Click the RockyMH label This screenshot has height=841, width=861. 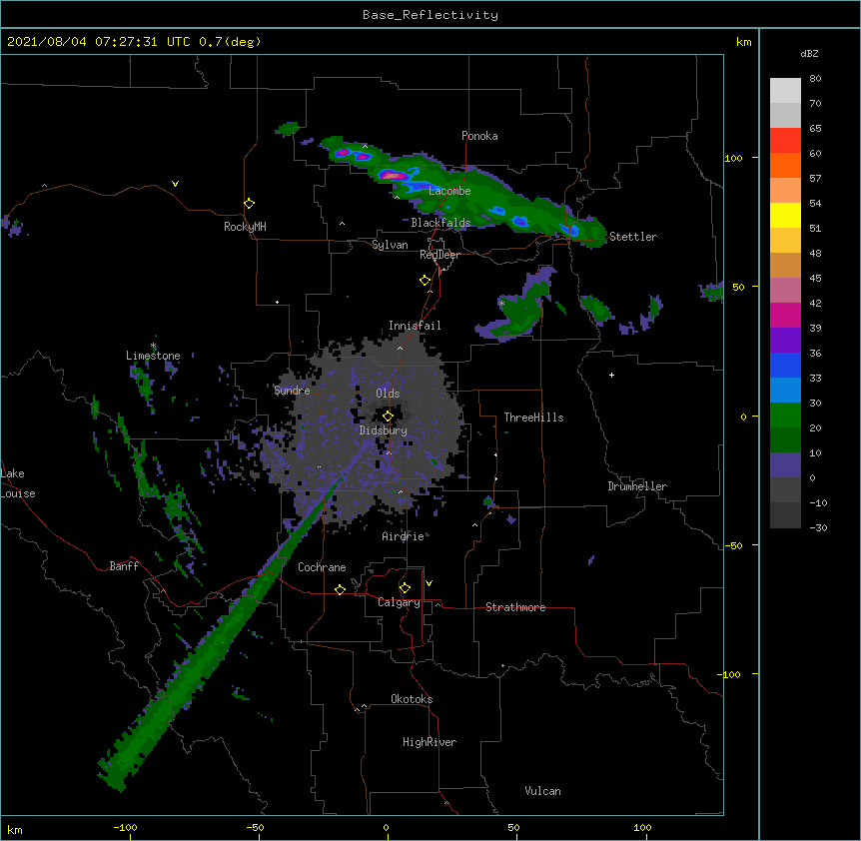pyautogui.click(x=245, y=227)
